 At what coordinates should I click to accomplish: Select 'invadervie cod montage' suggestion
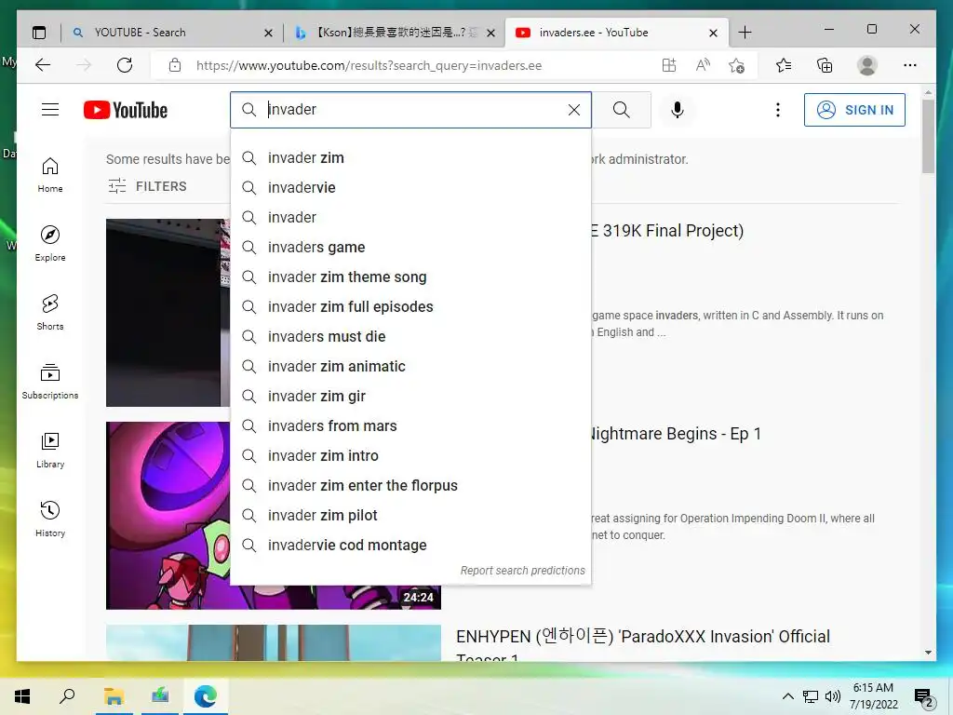point(410,546)
